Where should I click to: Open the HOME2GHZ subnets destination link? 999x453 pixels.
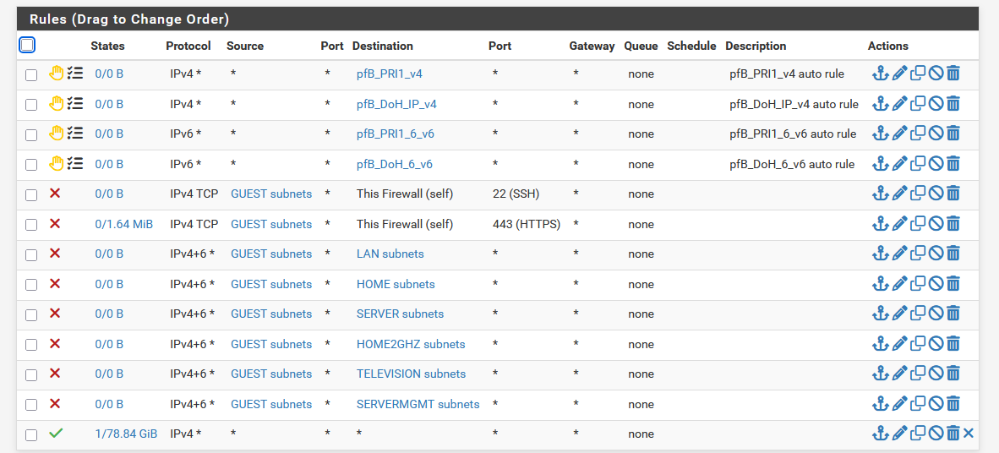(x=410, y=344)
